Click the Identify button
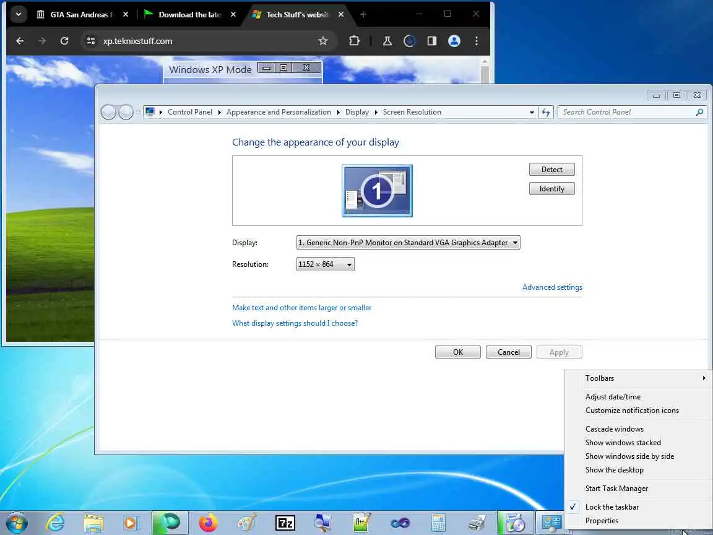The width and height of the screenshot is (713, 535). (551, 189)
